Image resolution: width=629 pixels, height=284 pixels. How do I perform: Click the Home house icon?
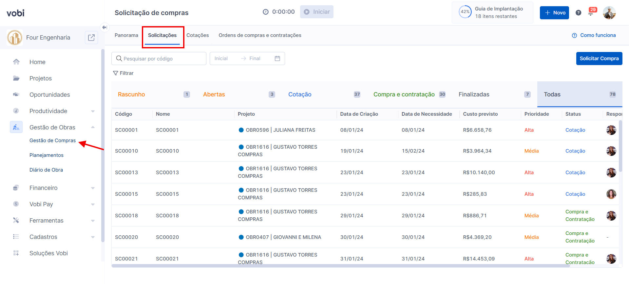16,62
